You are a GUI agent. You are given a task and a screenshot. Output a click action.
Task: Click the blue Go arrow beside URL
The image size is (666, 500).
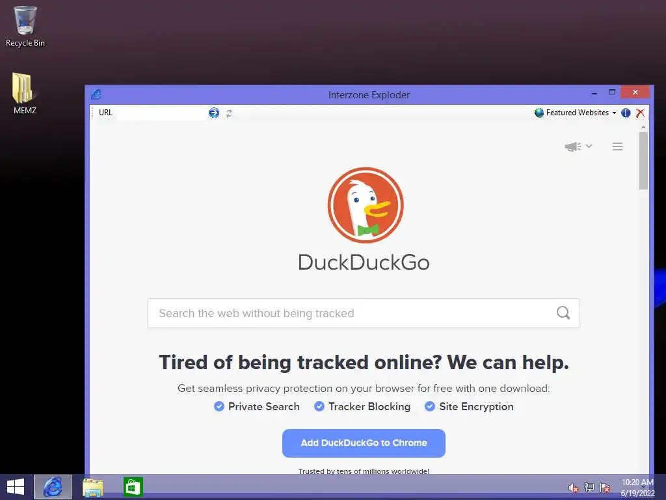click(213, 113)
